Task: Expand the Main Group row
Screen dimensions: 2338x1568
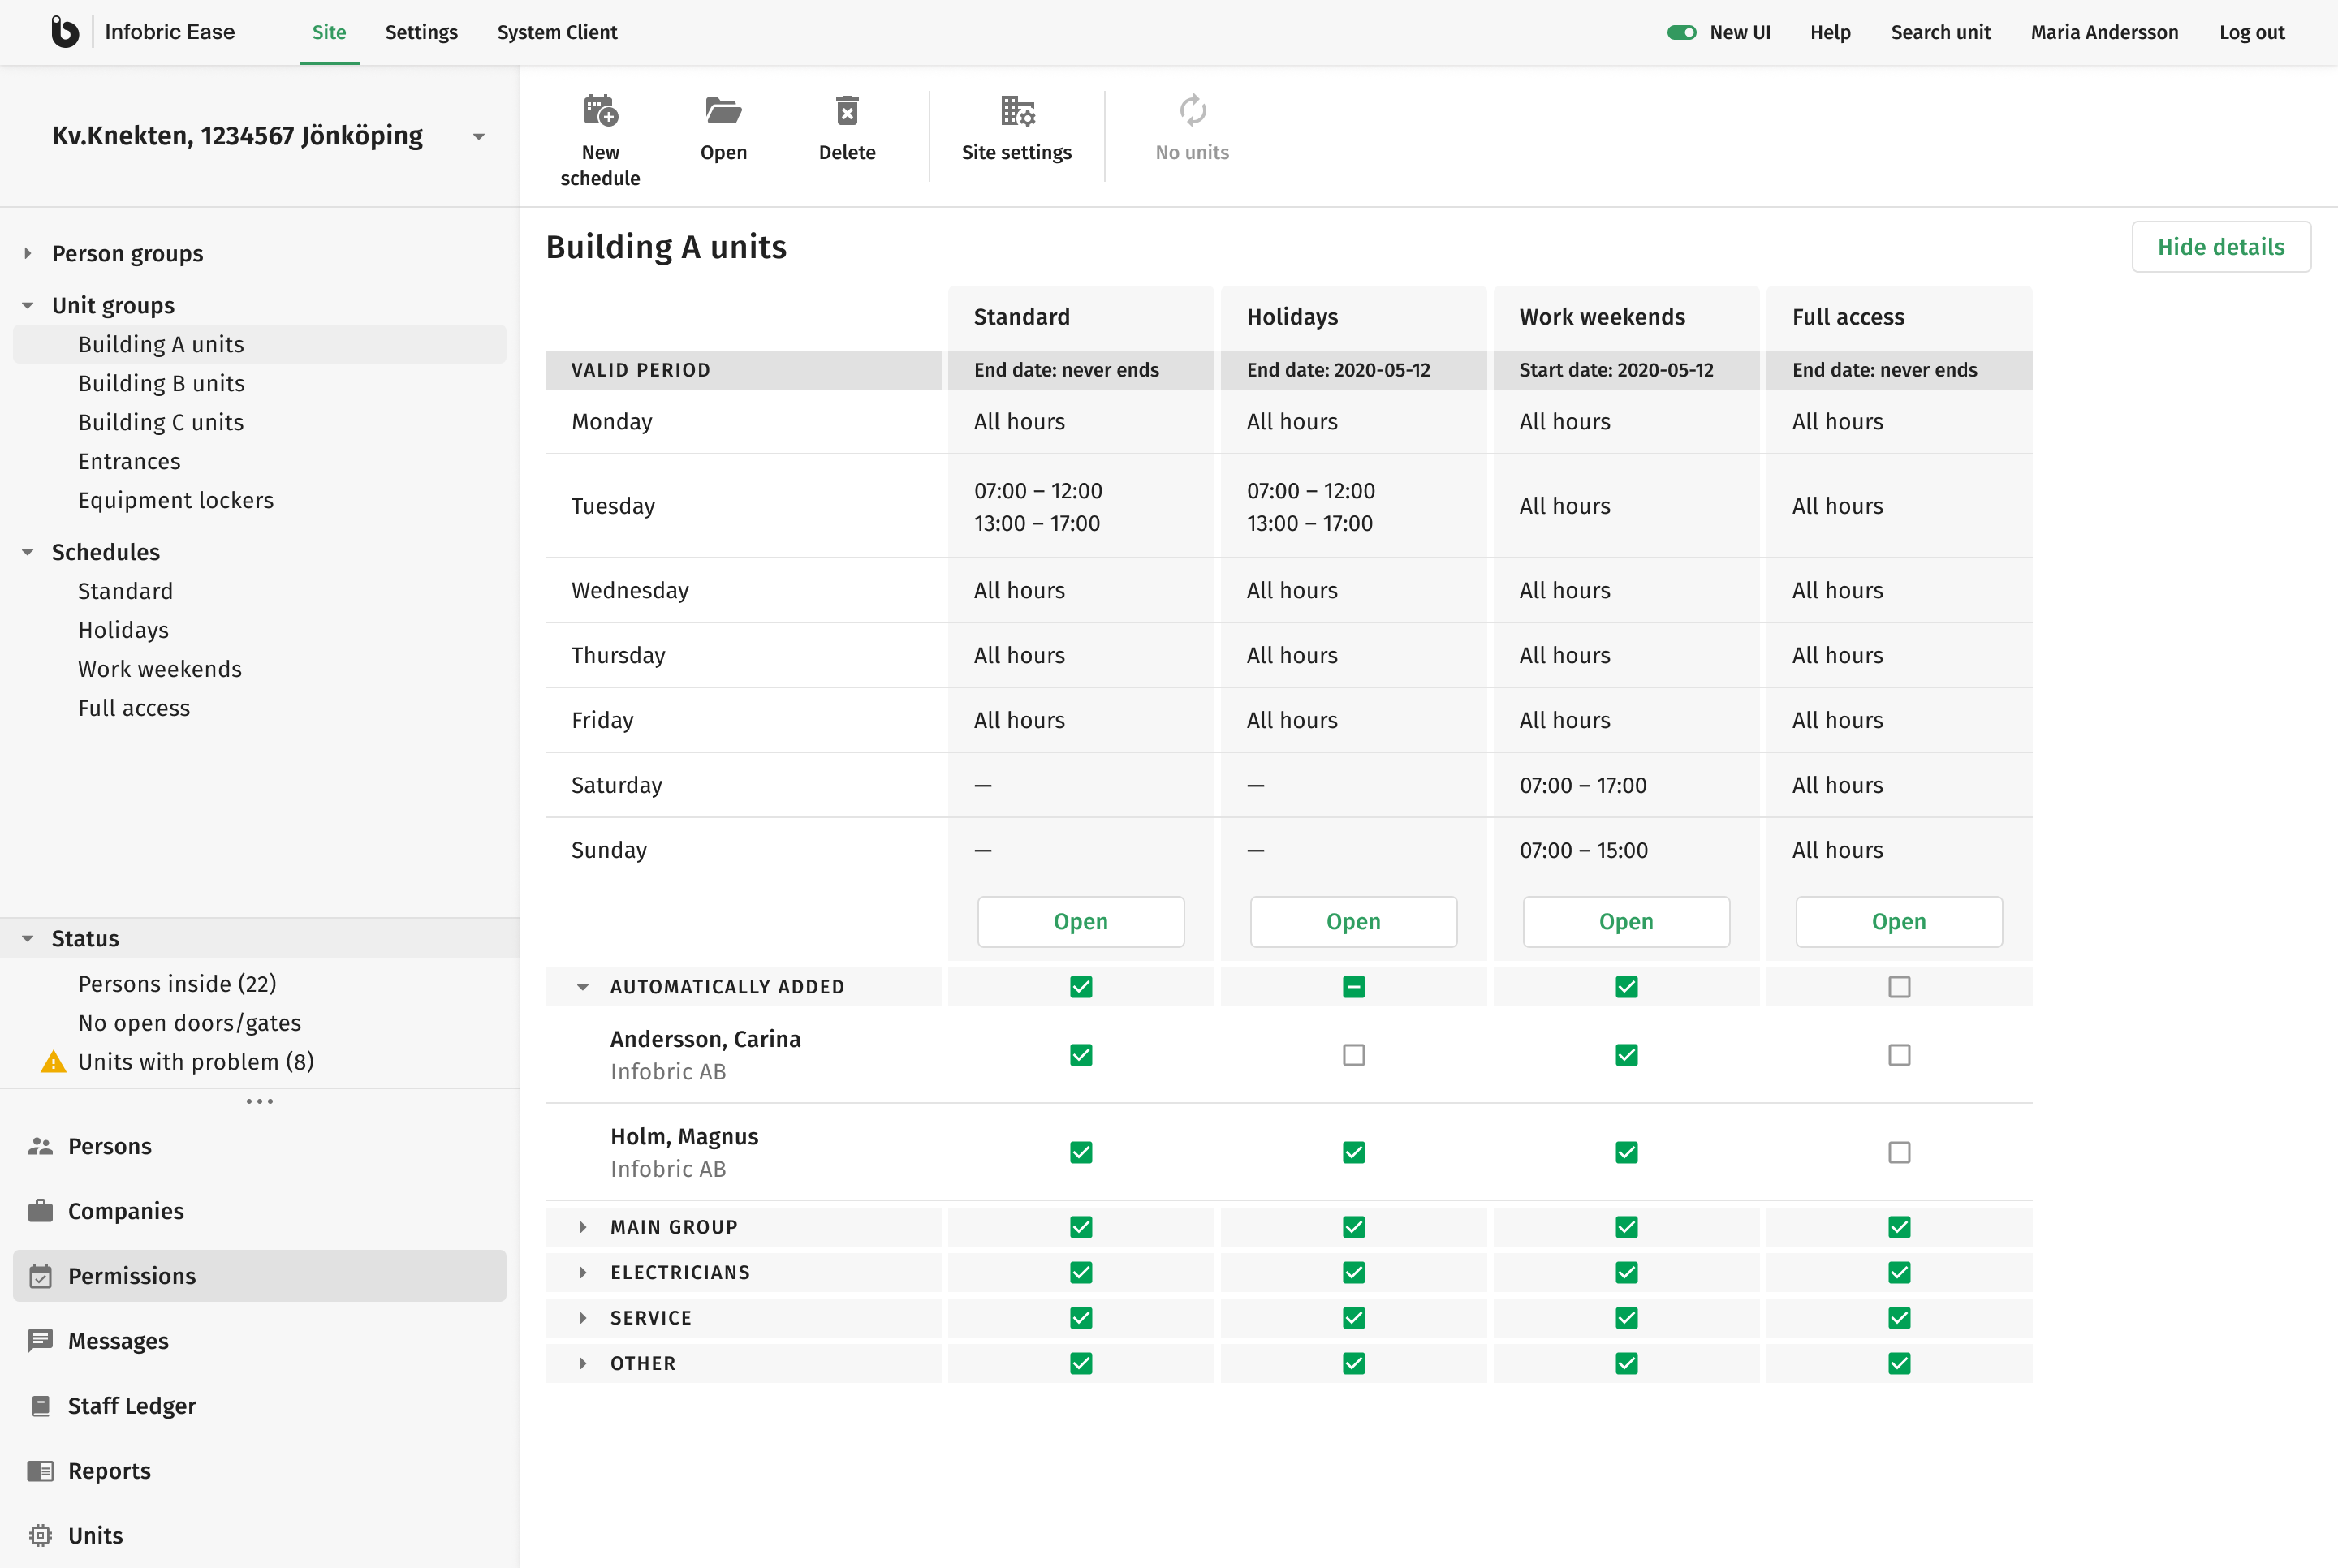Action: [583, 1227]
